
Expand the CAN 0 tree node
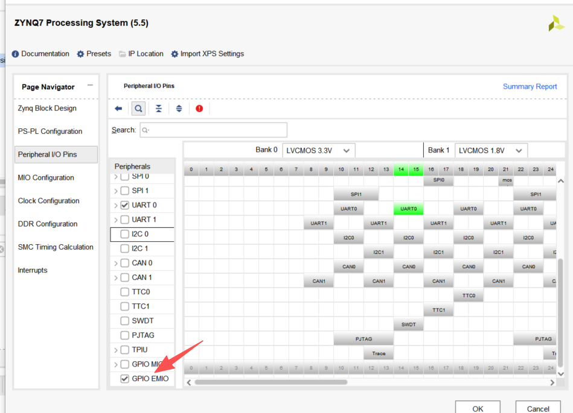(x=116, y=263)
